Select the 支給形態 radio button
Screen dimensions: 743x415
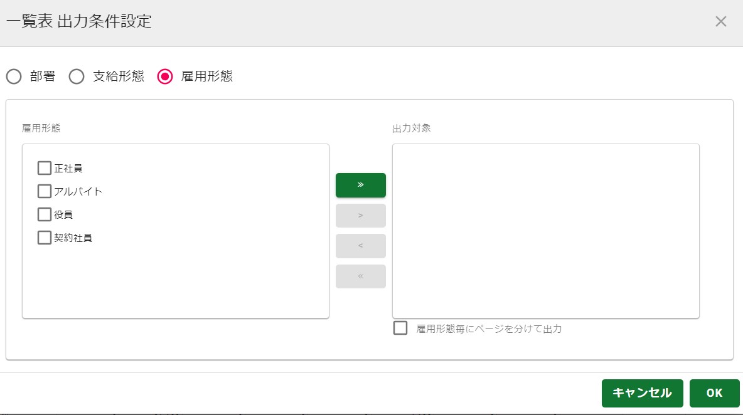(77, 76)
